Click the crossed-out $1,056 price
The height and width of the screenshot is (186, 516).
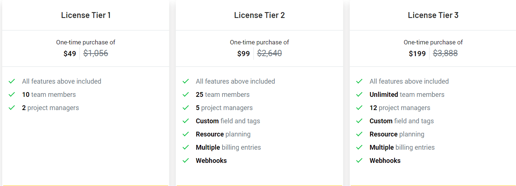(x=96, y=54)
